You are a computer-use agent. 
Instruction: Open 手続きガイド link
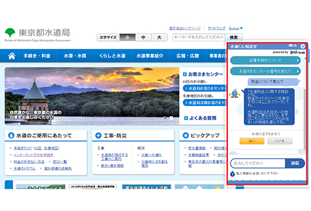(x=23, y=148)
